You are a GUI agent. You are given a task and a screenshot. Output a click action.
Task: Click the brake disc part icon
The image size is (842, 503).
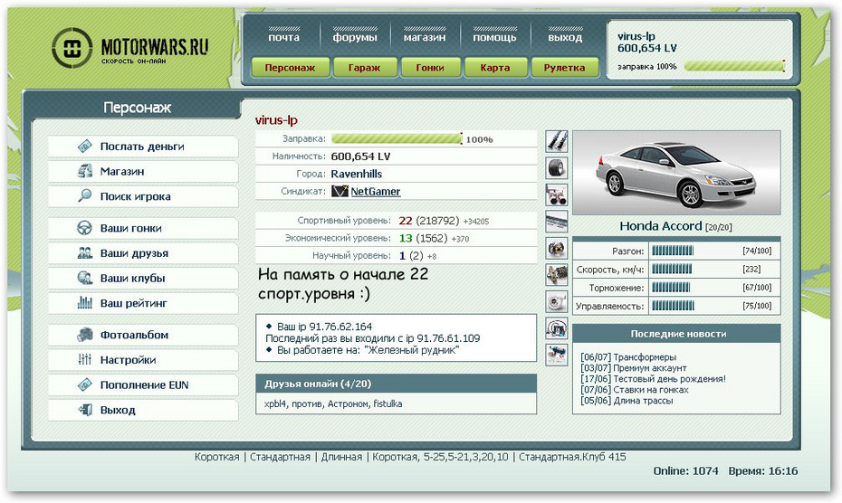tap(556, 248)
